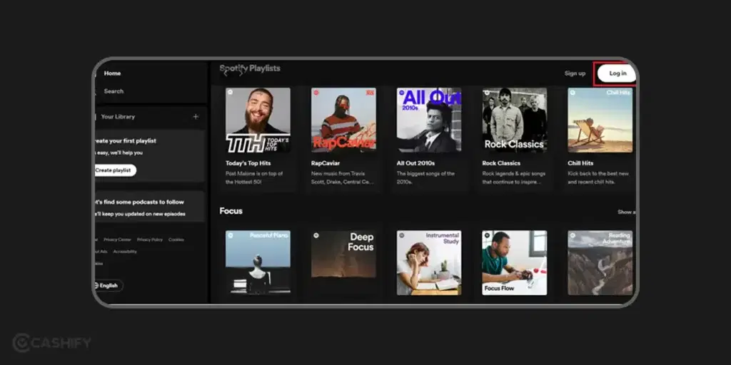Image resolution: width=731 pixels, height=365 pixels.
Task: Open Reading Adventure playlist cover
Action: pos(600,262)
